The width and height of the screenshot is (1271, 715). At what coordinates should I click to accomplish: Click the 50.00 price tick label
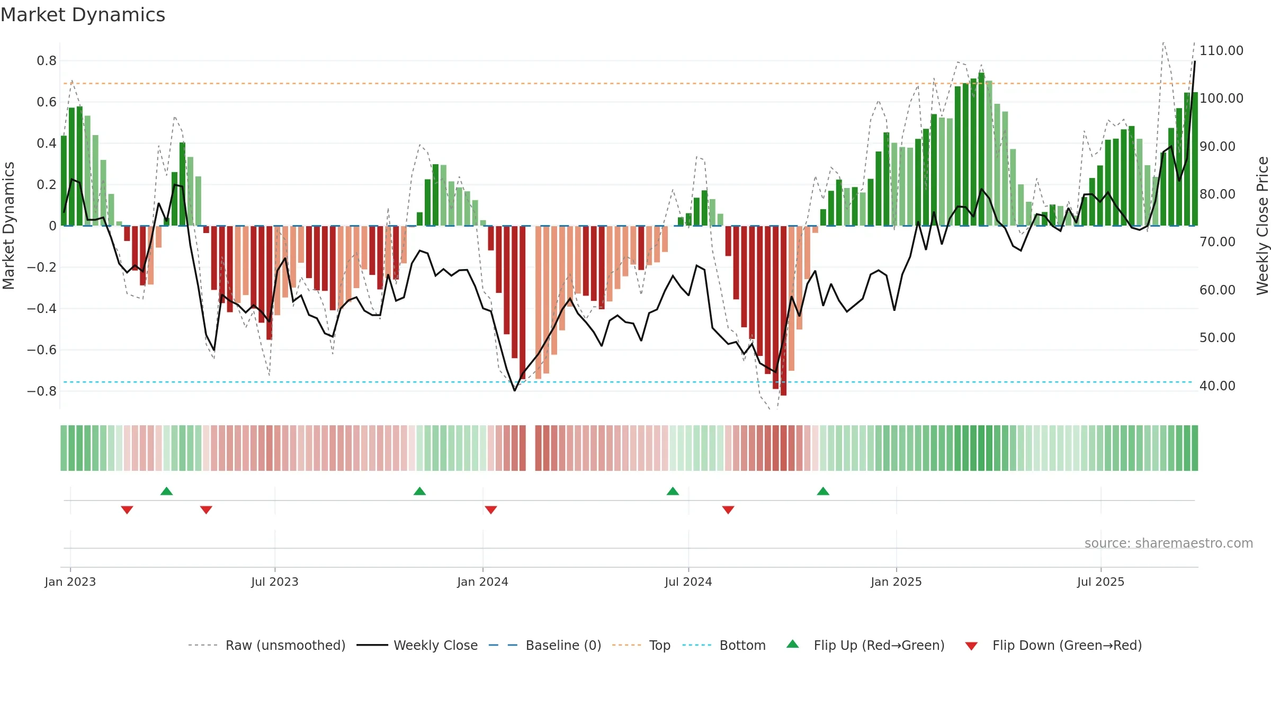pyautogui.click(x=1218, y=338)
